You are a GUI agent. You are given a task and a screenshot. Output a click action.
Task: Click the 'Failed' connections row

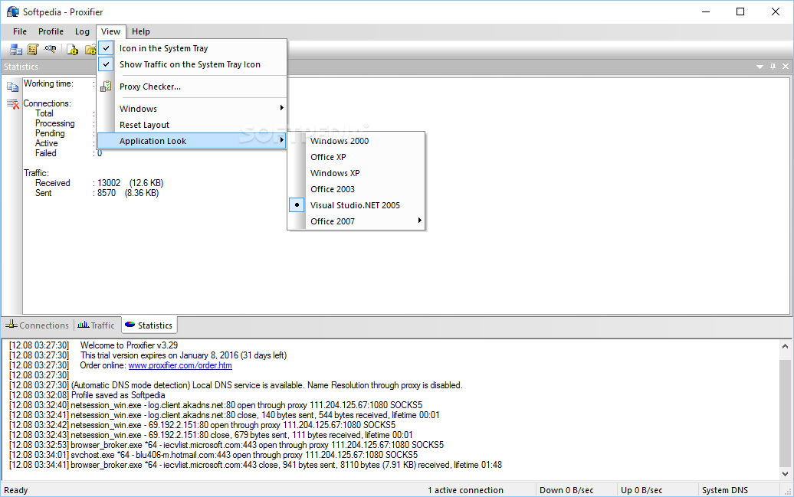click(x=68, y=153)
